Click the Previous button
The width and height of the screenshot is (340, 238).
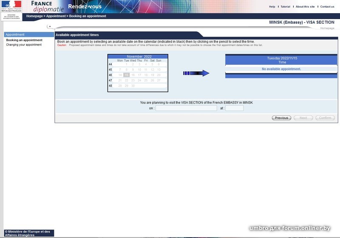click(281, 118)
